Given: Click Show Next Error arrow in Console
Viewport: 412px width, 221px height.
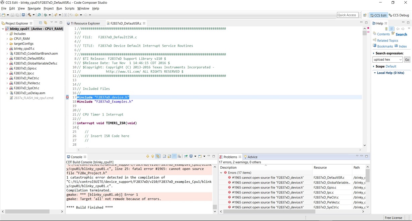Looking at the screenshot, I should [148, 156].
